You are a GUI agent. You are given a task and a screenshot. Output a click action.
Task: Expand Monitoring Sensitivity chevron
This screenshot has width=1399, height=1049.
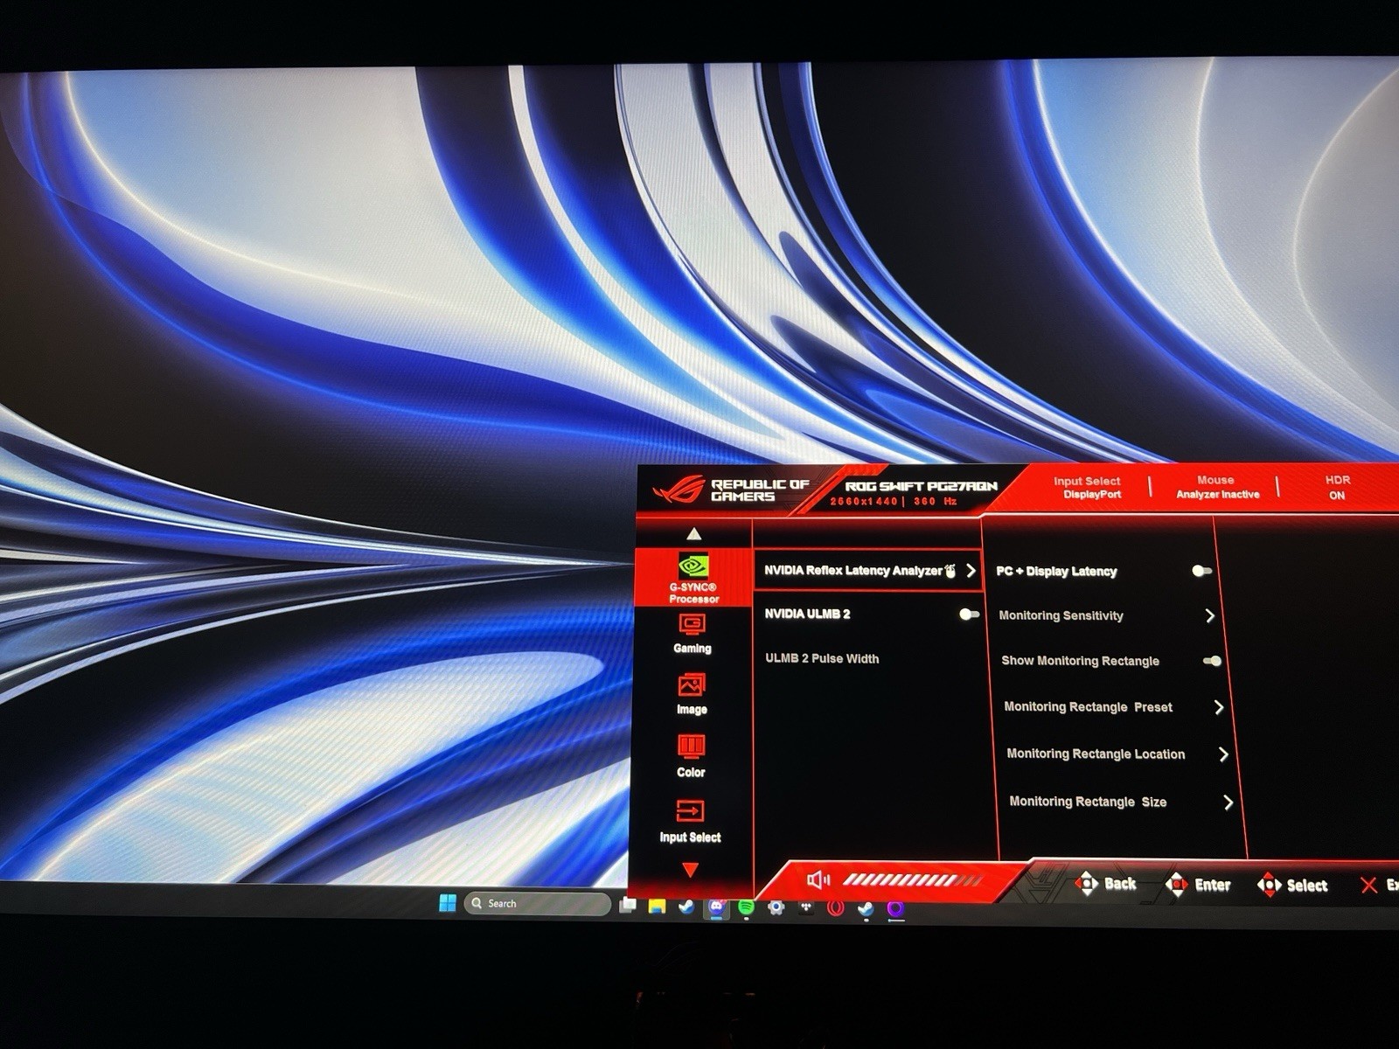1210,615
